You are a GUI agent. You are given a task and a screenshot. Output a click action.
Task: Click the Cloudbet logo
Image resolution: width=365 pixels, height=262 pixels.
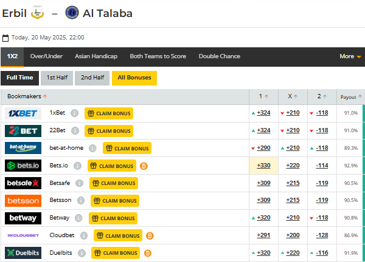[23, 235]
